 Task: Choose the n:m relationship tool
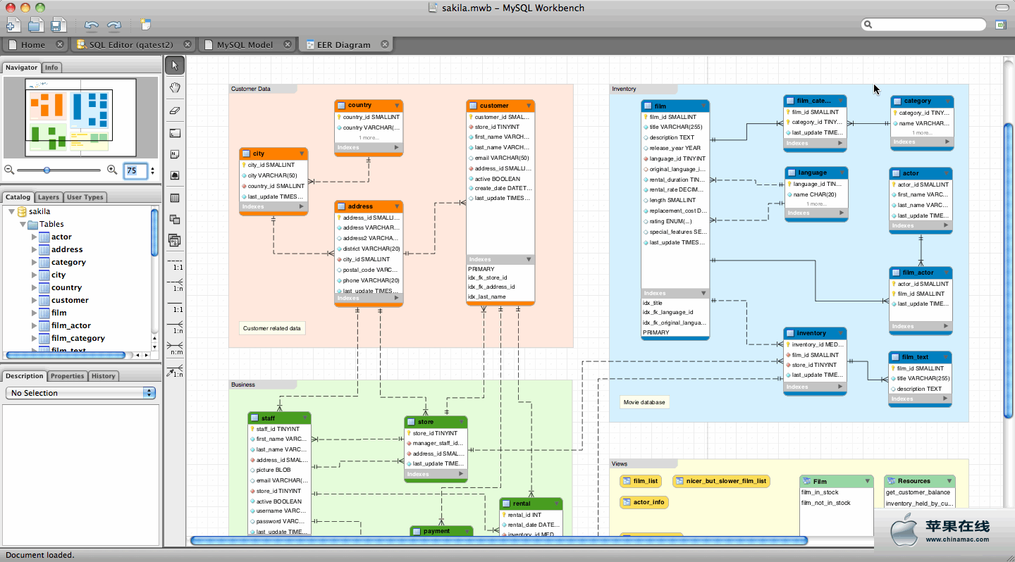pyautogui.click(x=175, y=348)
